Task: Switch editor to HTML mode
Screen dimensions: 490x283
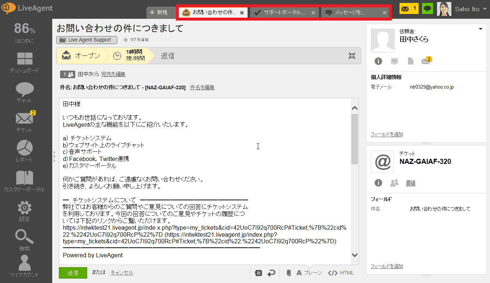Action: [x=341, y=273]
